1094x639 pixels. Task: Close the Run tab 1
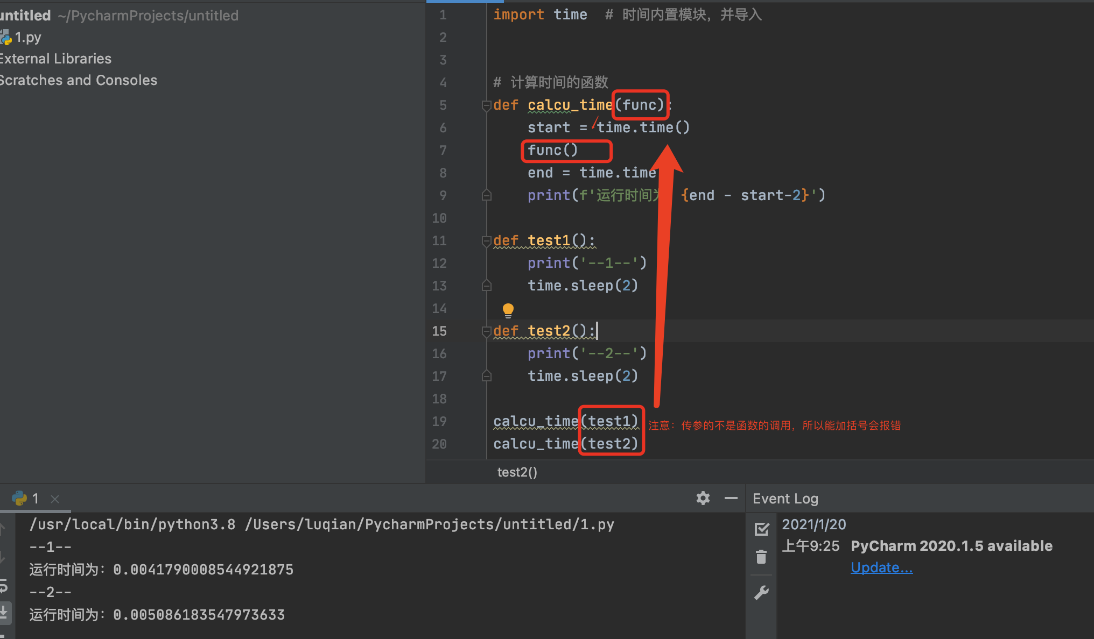coord(54,499)
